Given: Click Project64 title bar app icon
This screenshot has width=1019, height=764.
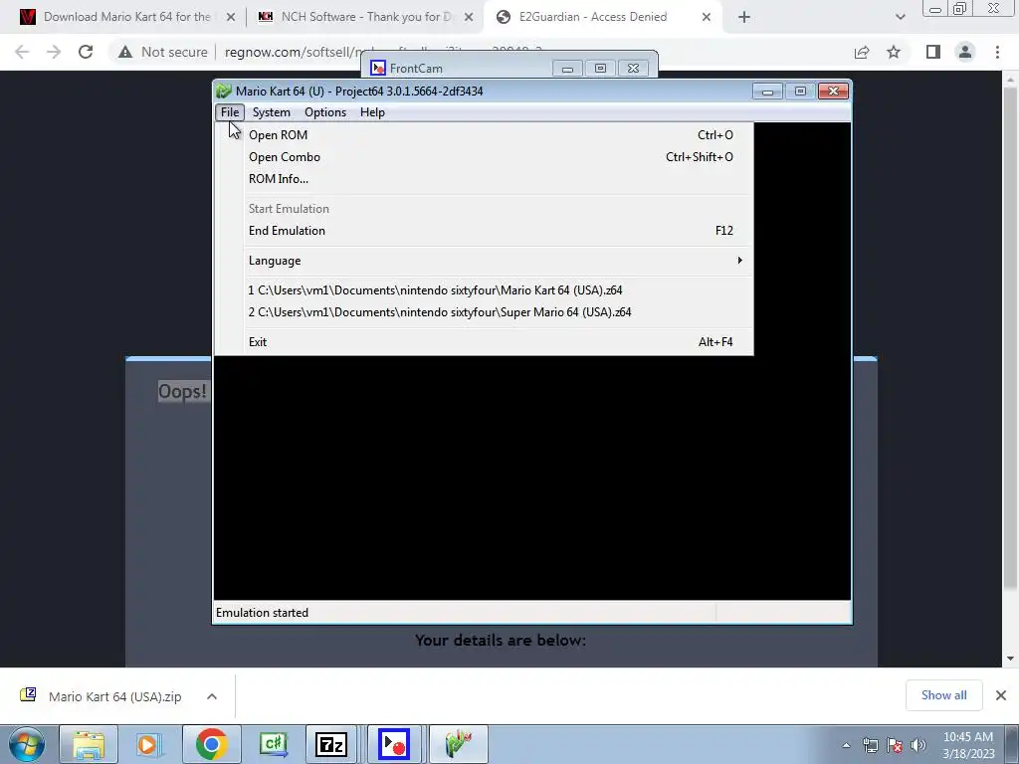Looking at the screenshot, I should 224,91.
